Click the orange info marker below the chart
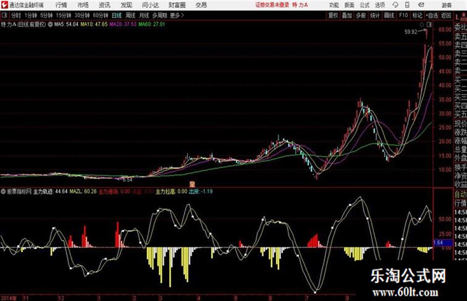The height and width of the screenshot is (301, 467). (x=192, y=184)
